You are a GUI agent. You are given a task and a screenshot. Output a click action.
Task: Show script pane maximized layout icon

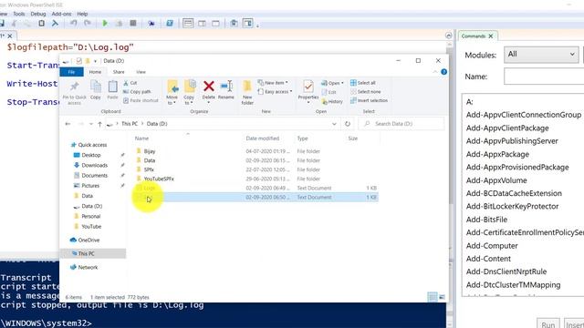(x=215, y=24)
